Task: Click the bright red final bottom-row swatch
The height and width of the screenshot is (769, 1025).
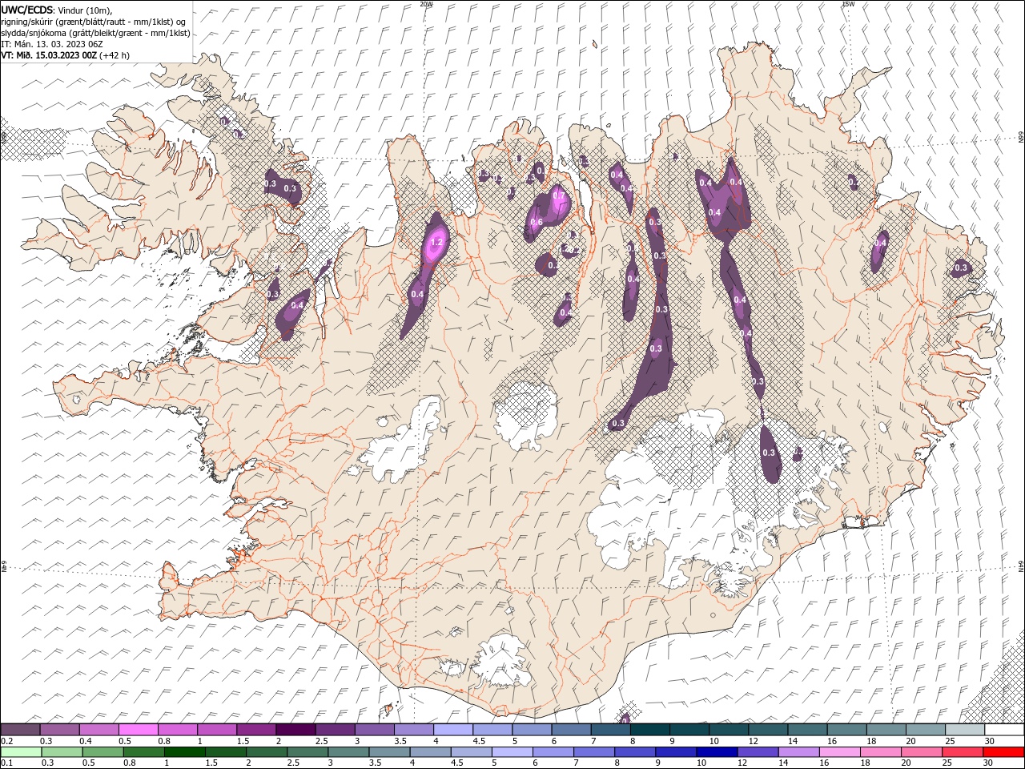Action: 1003,752
